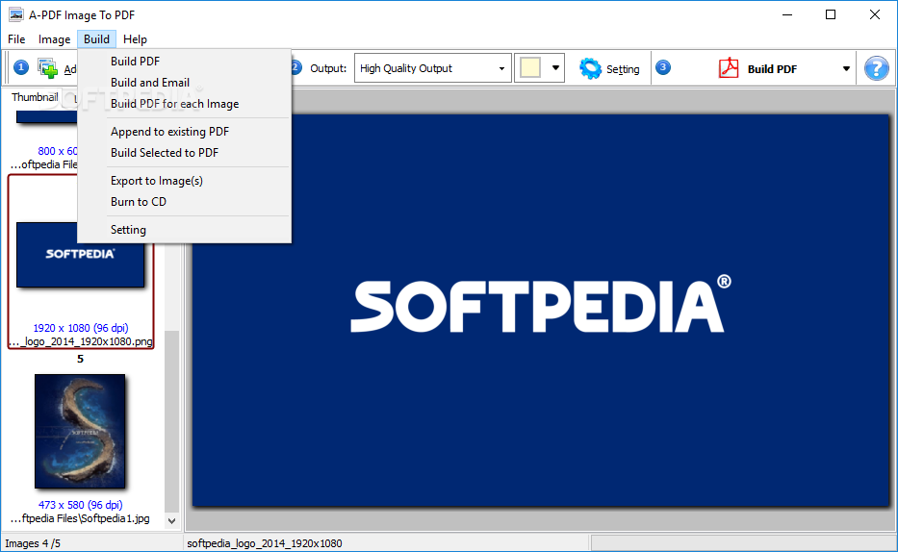Click the '1920 x 1080 (96 dpi)' label
The image size is (898, 552).
point(81,328)
